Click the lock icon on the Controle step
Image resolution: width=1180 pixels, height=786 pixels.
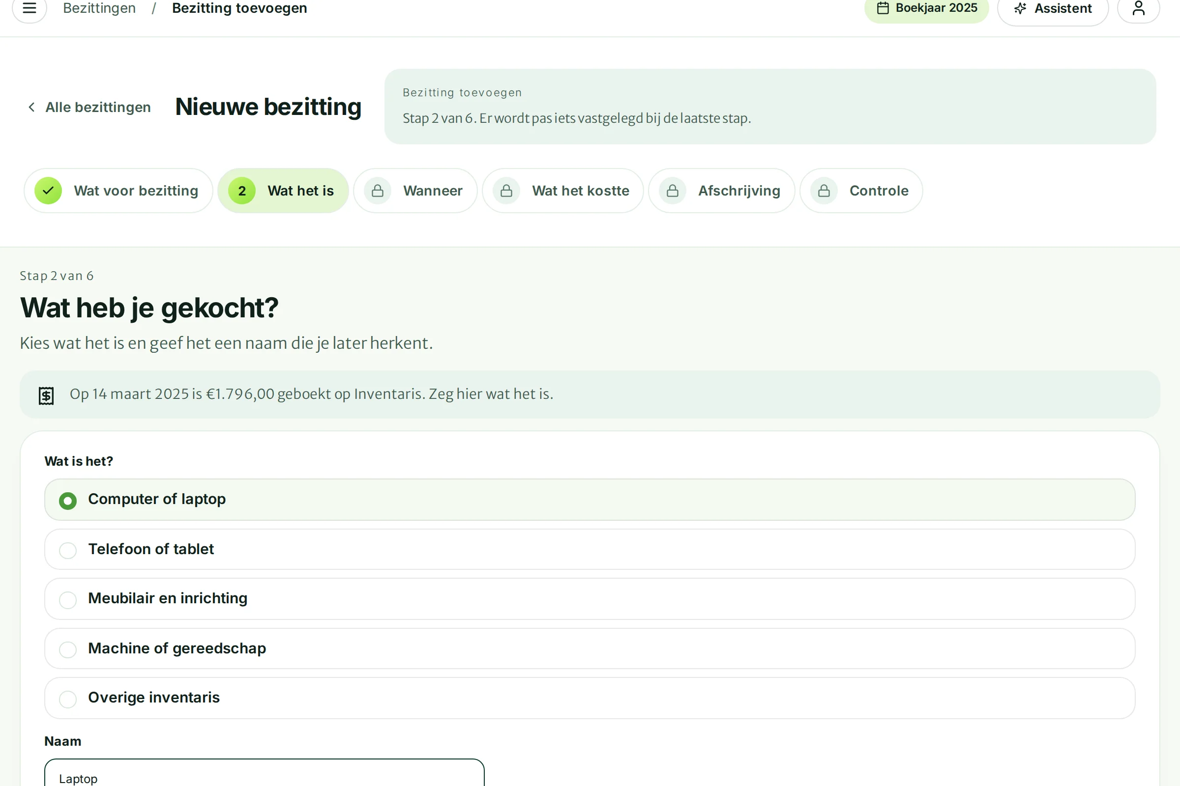[x=824, y=191]
